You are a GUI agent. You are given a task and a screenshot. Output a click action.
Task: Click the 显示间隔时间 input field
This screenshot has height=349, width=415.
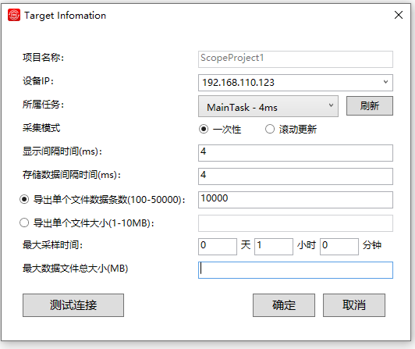click(296, 153)
